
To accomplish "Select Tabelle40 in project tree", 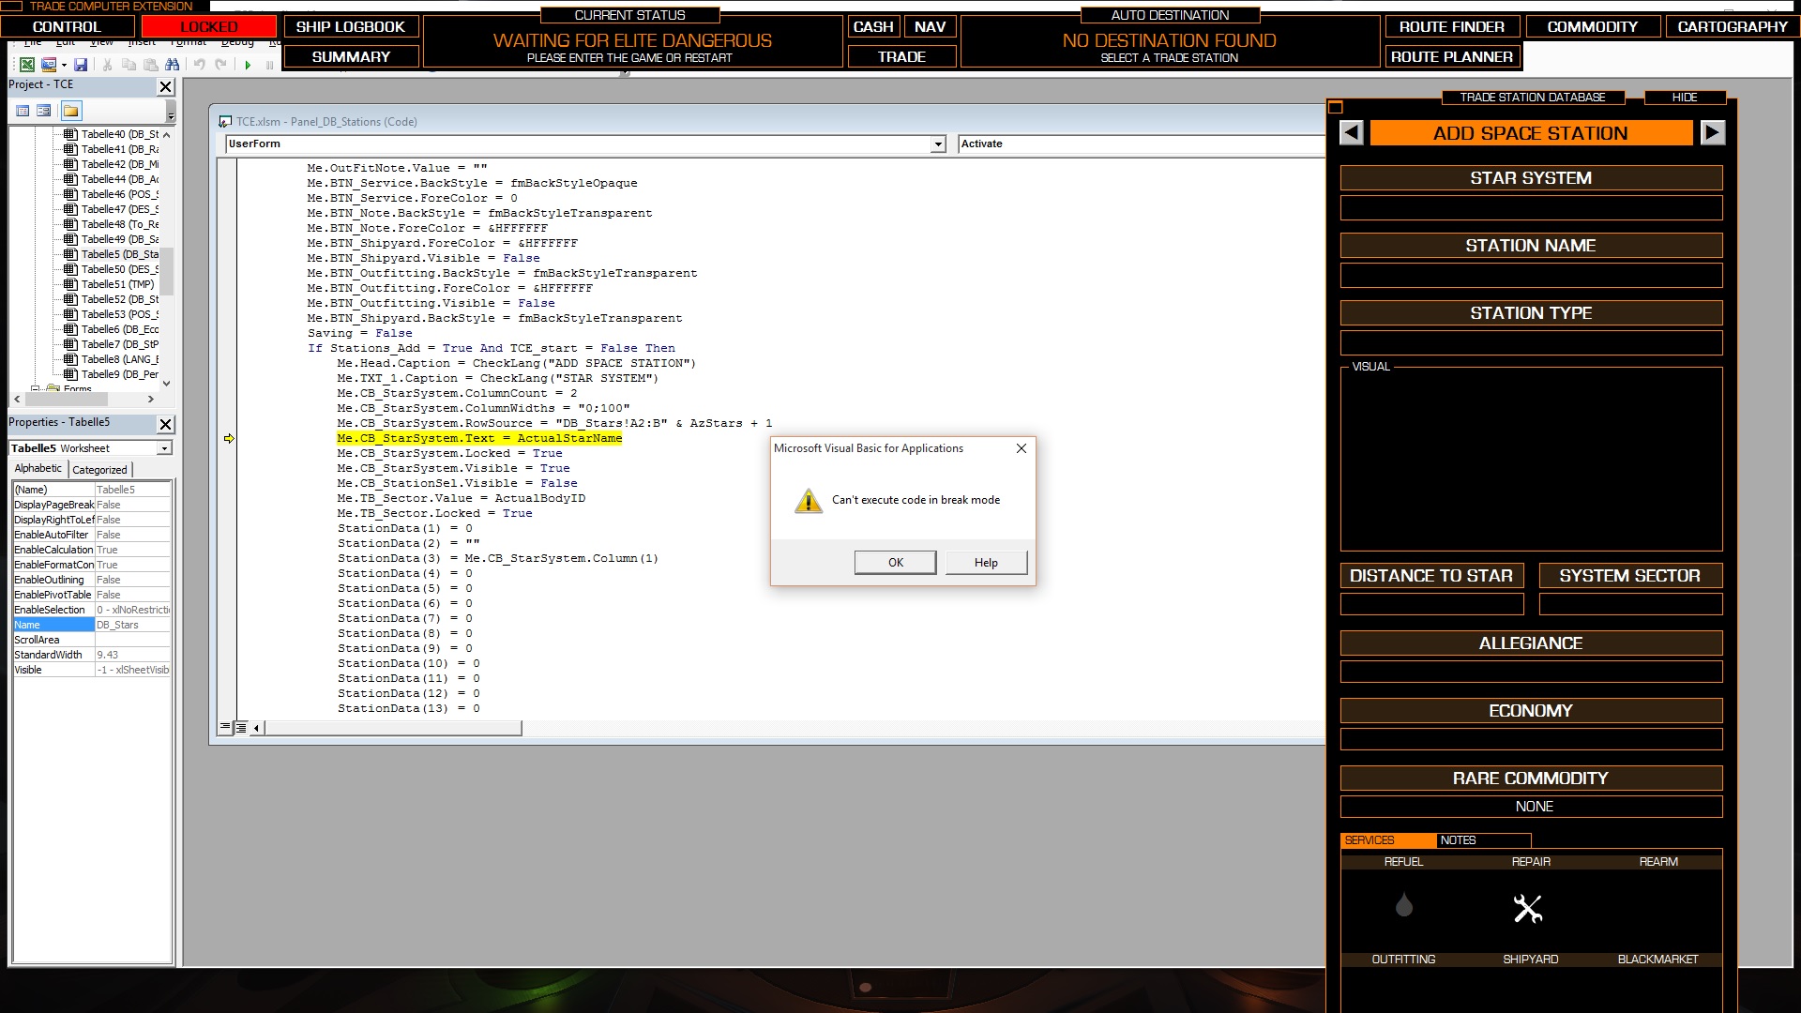I will pyautogui.click(x=120, y=134).
